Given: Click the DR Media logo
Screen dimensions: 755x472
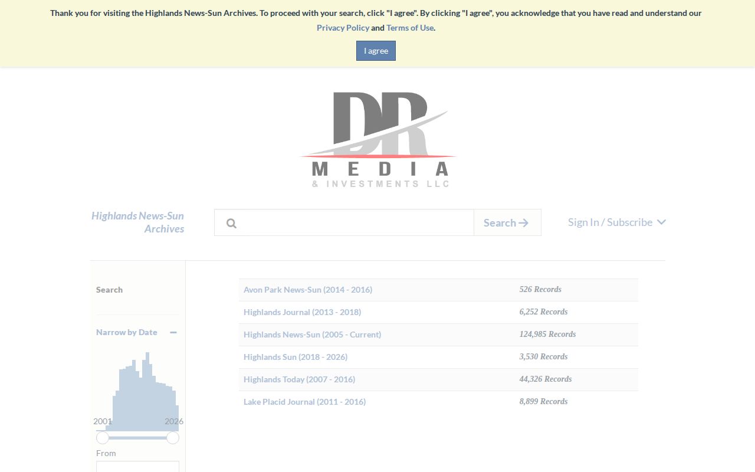Looking at the screenshot, I should click(x=377, y=140).
